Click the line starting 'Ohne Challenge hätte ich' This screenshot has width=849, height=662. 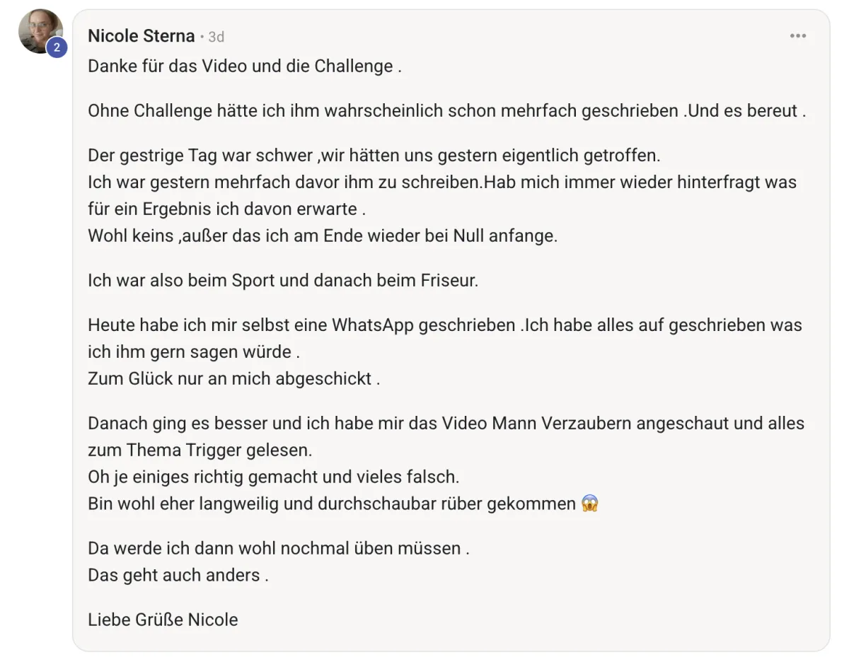tap(447, 111)
